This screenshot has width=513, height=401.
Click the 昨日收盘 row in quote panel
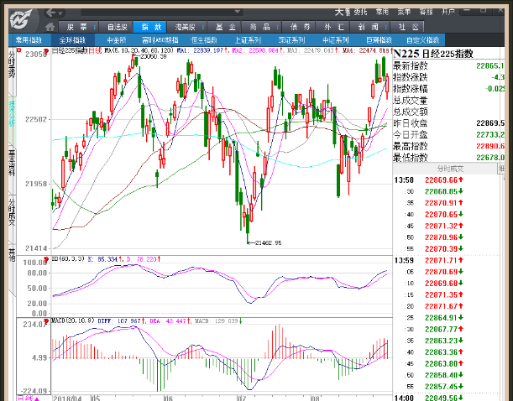[x=448, y=123]
